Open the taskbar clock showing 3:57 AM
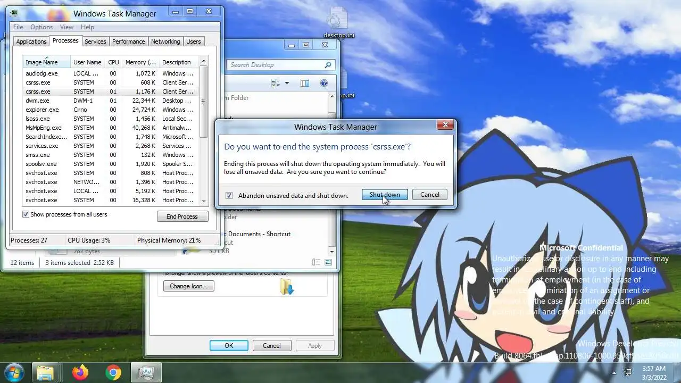The width and height of the screenshot is (681, 383). 653,372
